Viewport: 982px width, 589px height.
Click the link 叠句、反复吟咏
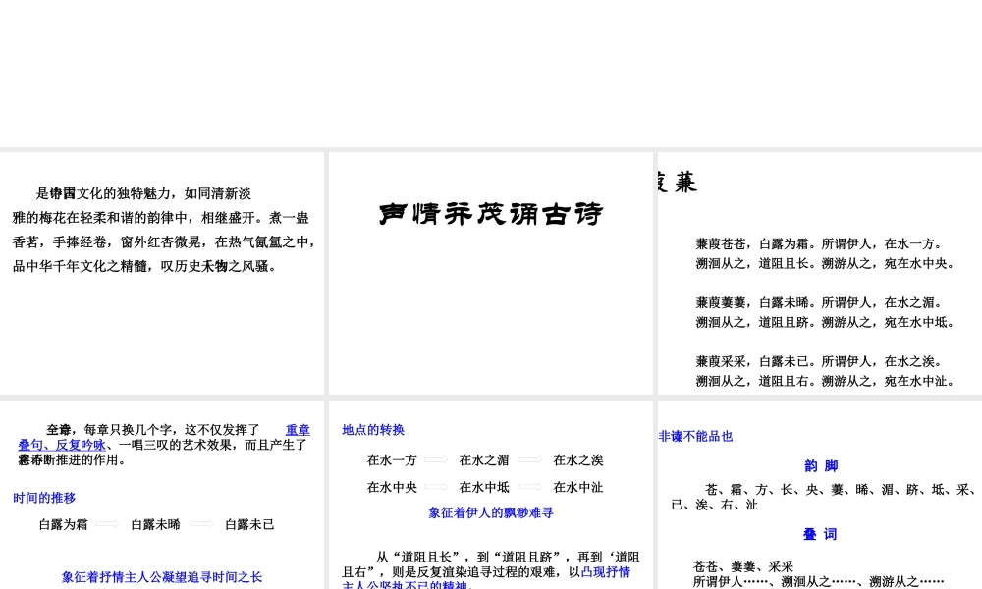coord(61,445)
